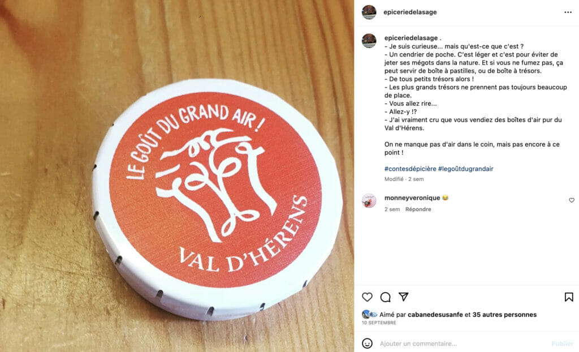This screenshot has height=352, width=579.
Task: Open the #legoûtdugrandair hashtag
Action: 466,169
